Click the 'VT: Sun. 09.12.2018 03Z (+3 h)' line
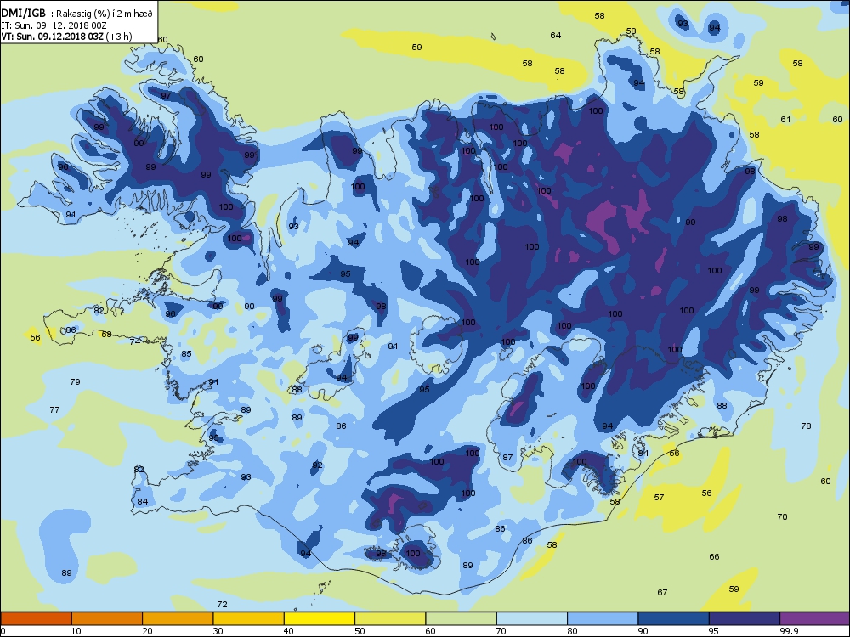 66,37
